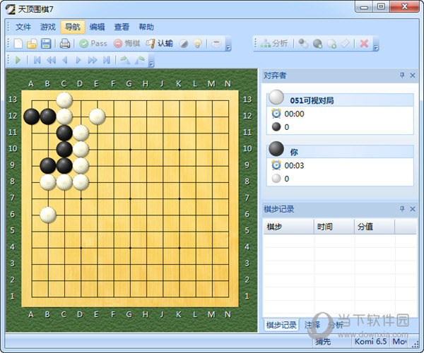Open the 查看 view menu
This screenshot has width=424, height=353.
(122, 27)
